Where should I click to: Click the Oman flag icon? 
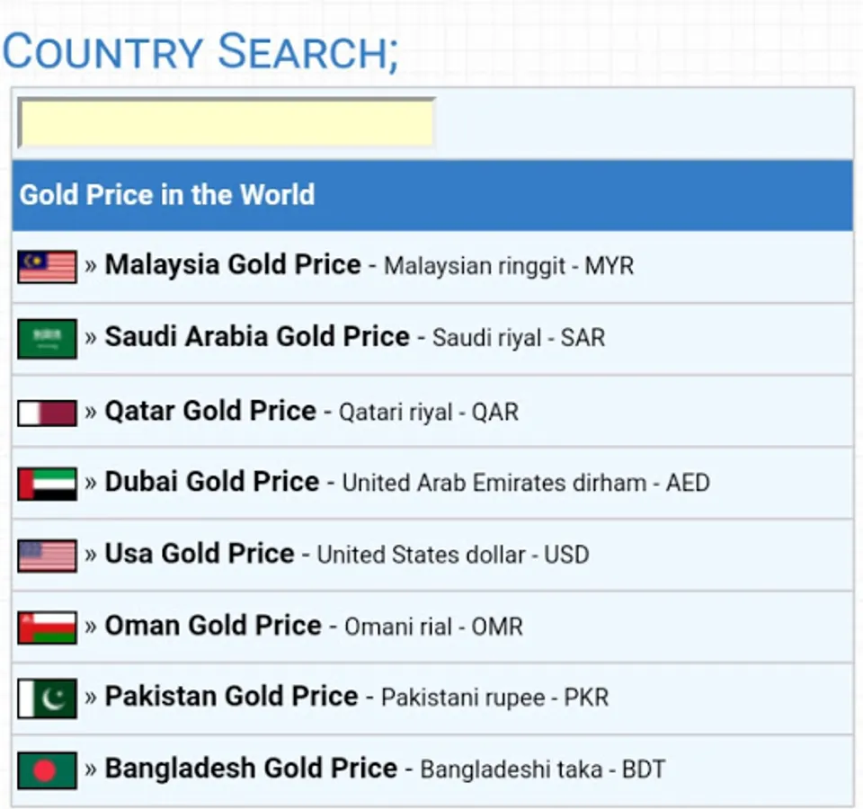[x=48, y=627]
